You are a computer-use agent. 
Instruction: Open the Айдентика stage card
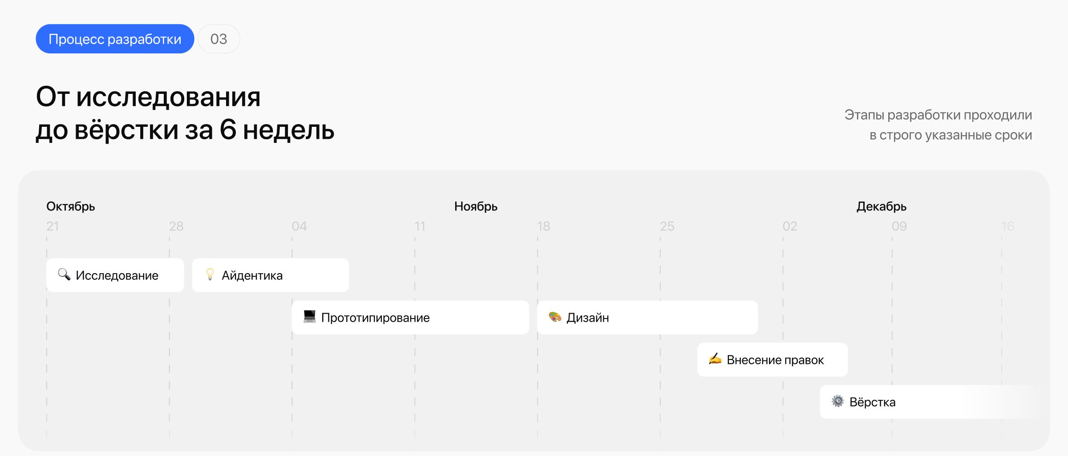(x=271, y=275)
